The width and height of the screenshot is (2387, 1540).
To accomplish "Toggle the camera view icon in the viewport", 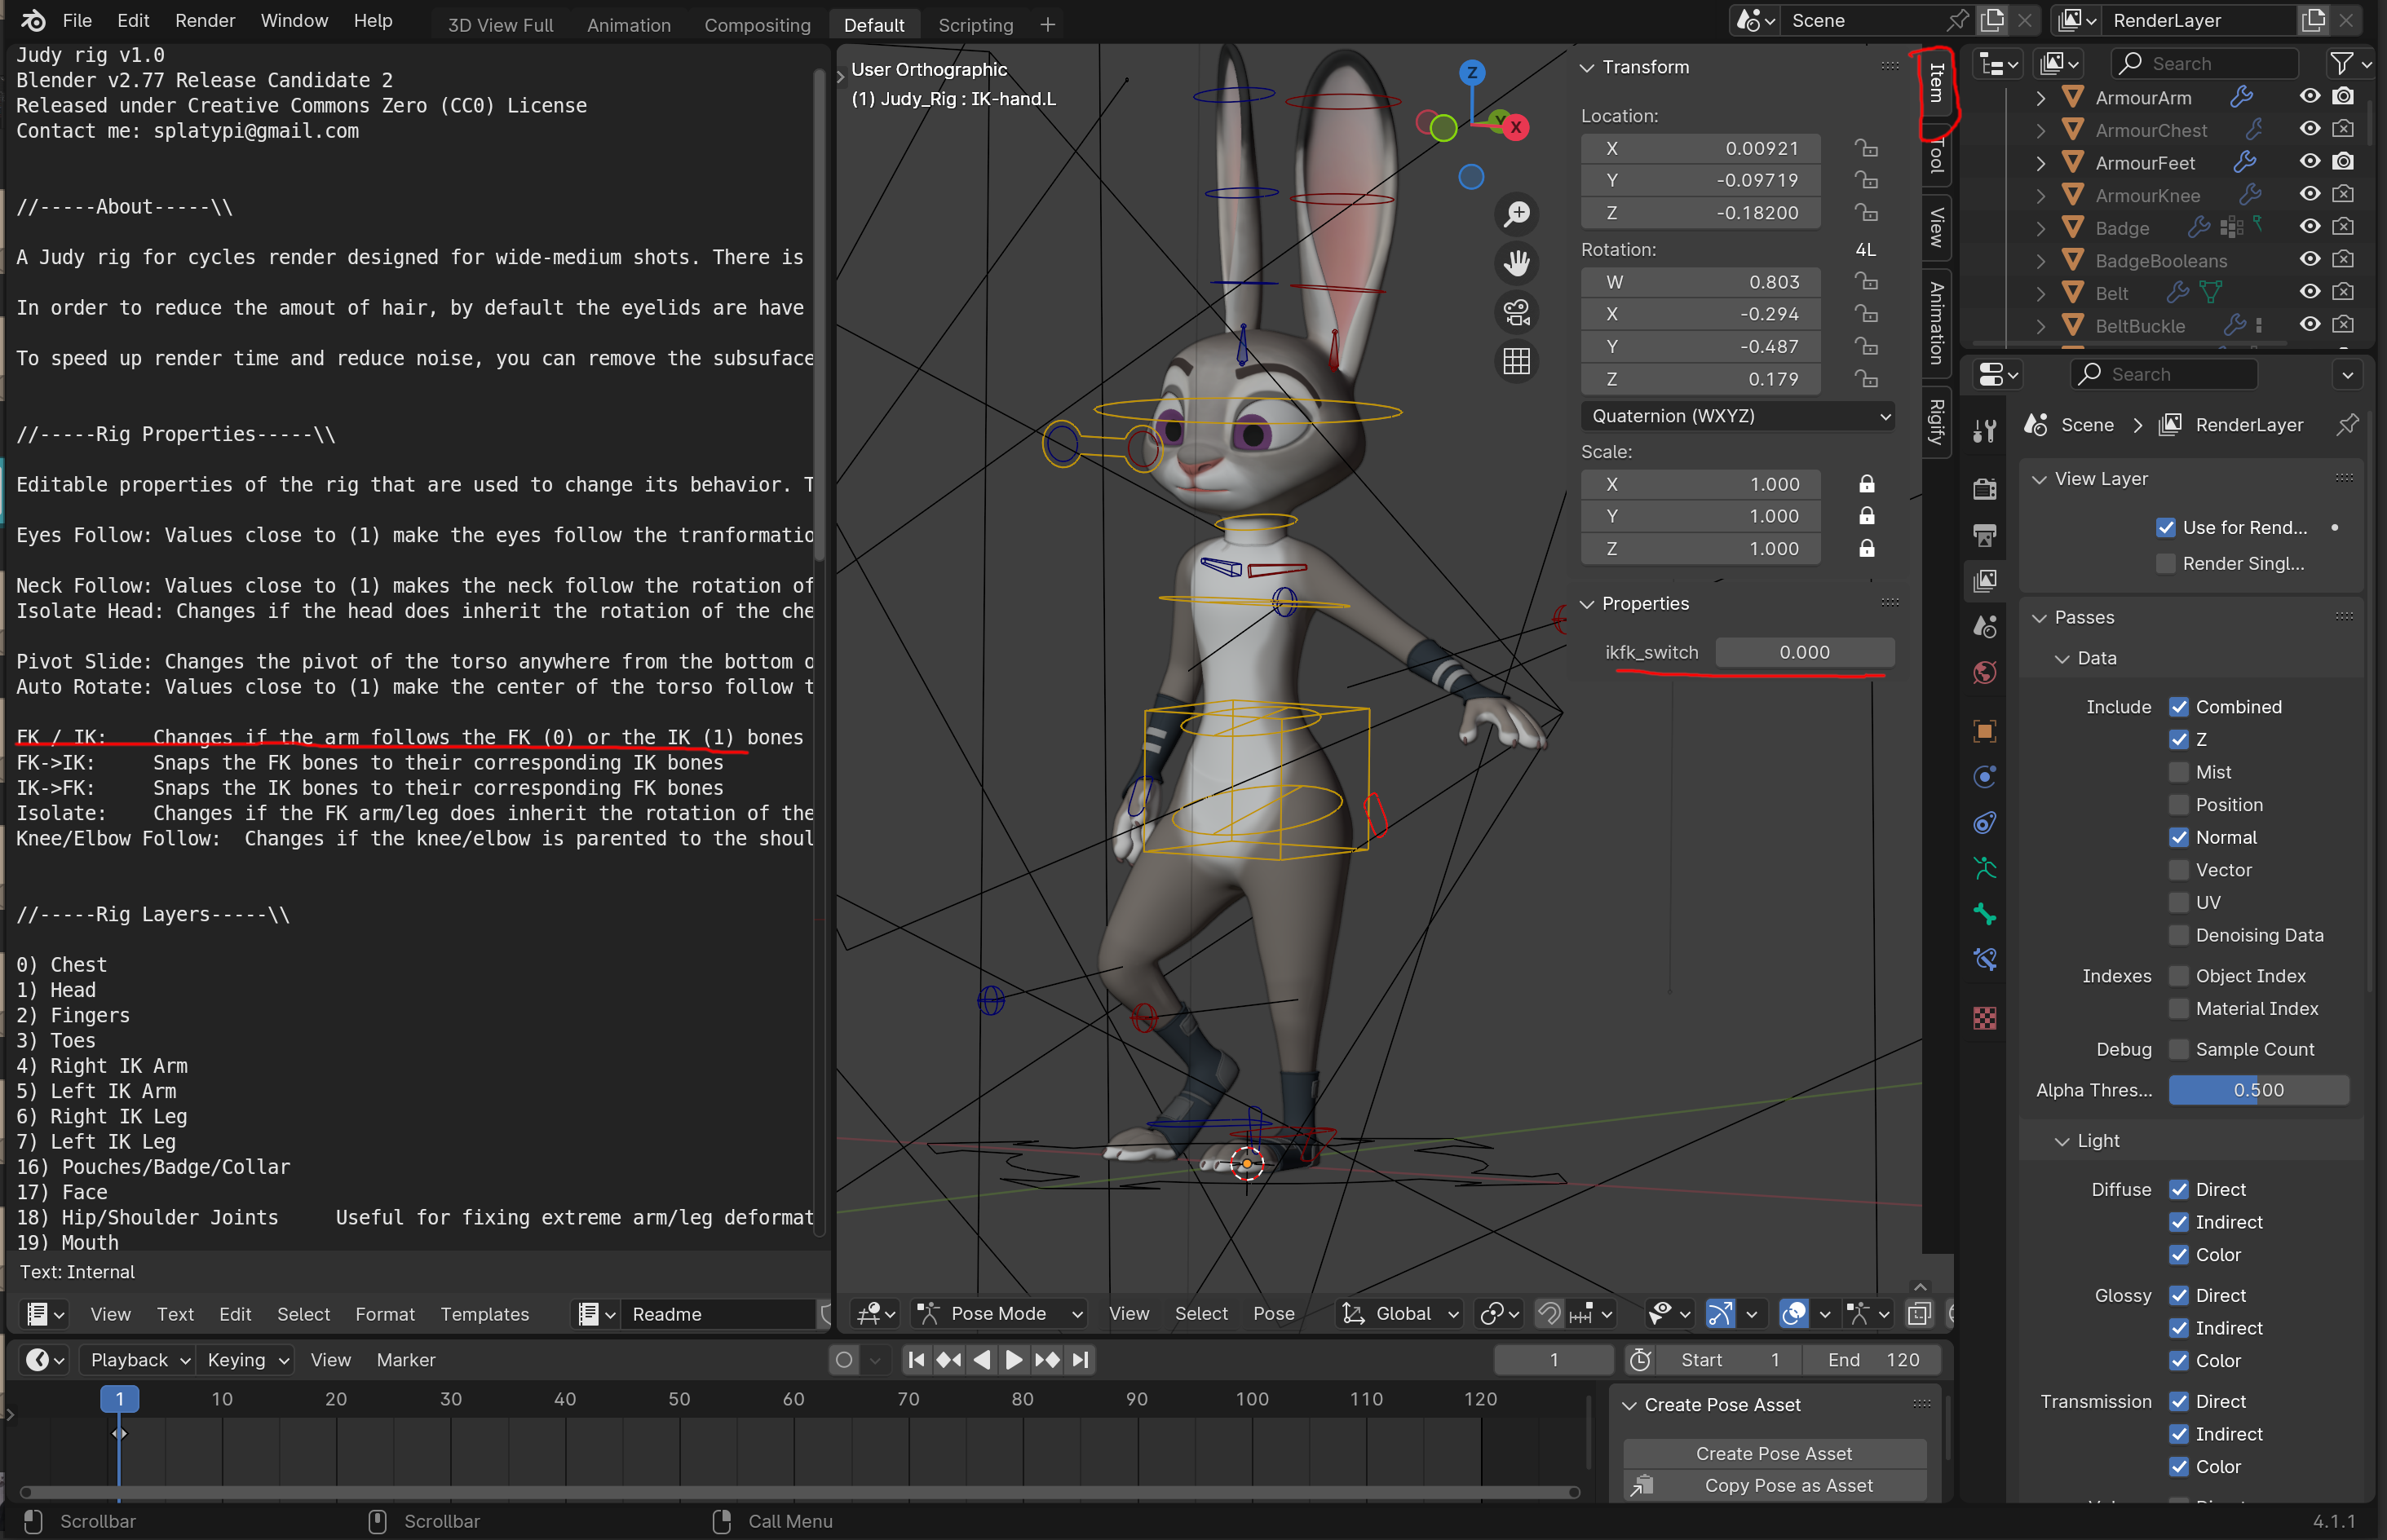I will click(1517, 312).
